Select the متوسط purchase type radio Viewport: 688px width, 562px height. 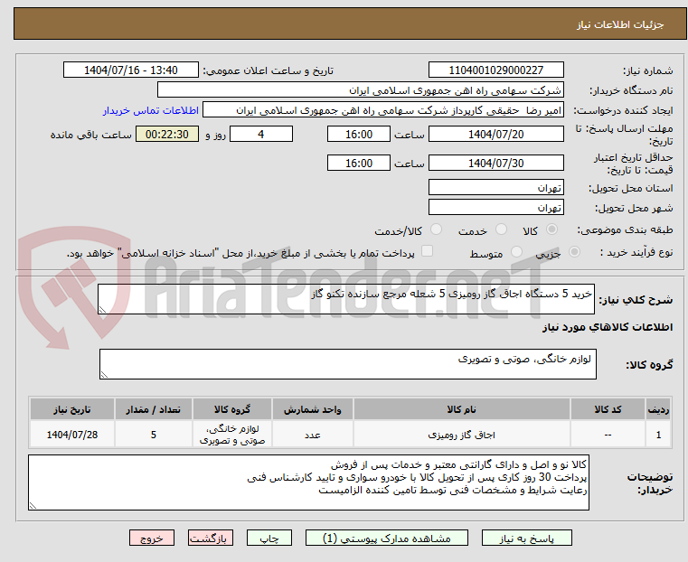[x=517, y=251]
